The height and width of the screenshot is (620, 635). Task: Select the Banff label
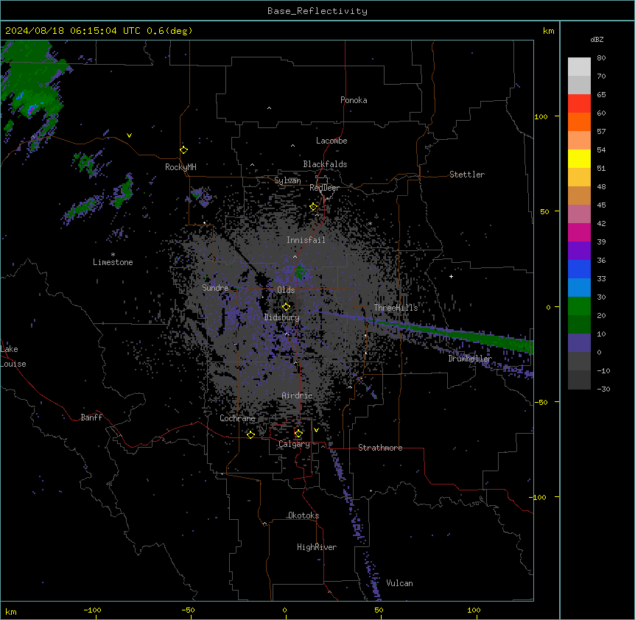91,418
